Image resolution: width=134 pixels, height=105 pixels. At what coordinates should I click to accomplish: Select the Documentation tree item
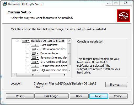[x=50, y=53]
